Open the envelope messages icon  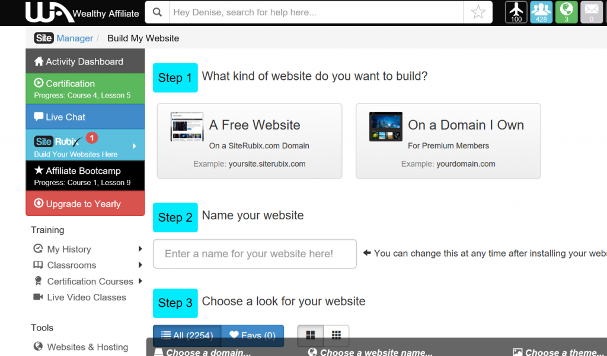(592, 12)
